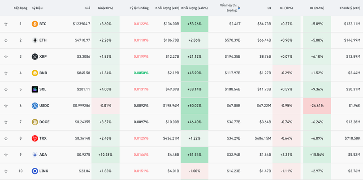Sort table by OI (24h%) column header
This screenshot has height=180, width=363.
(317, 8)
